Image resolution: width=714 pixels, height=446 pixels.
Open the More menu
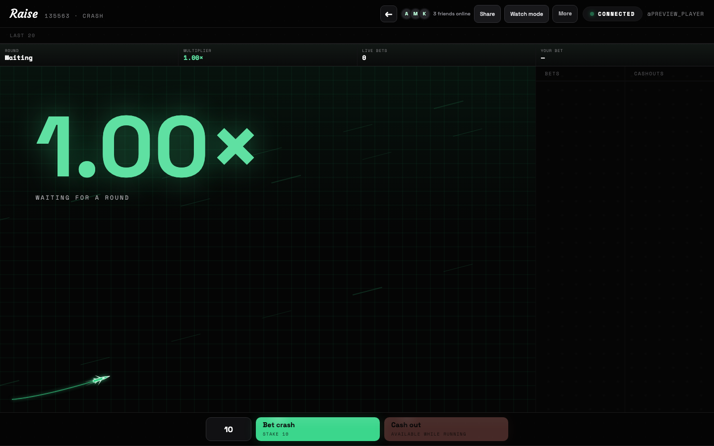(x=565, y=14)
